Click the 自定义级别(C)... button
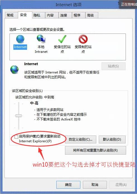The height and width of the screenshot is (194, 137). tap(81, 139)
